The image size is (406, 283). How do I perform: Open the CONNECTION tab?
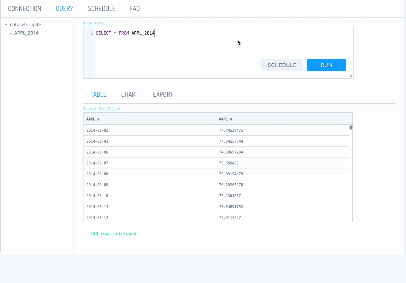point(24,8)
